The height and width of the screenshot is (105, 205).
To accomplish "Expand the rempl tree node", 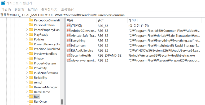I will (27, 82).
